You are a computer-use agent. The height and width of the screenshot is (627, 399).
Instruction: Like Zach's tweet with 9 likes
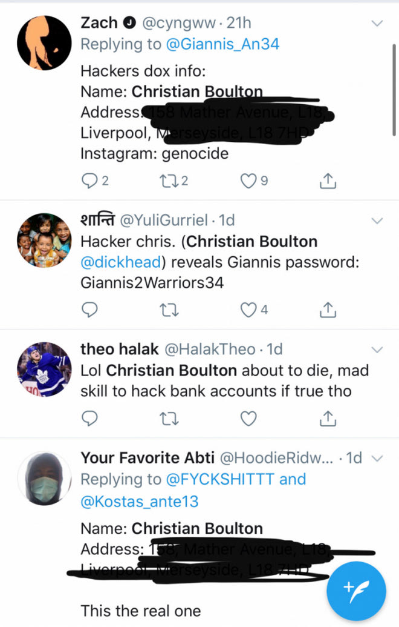[x=248, y=181]
